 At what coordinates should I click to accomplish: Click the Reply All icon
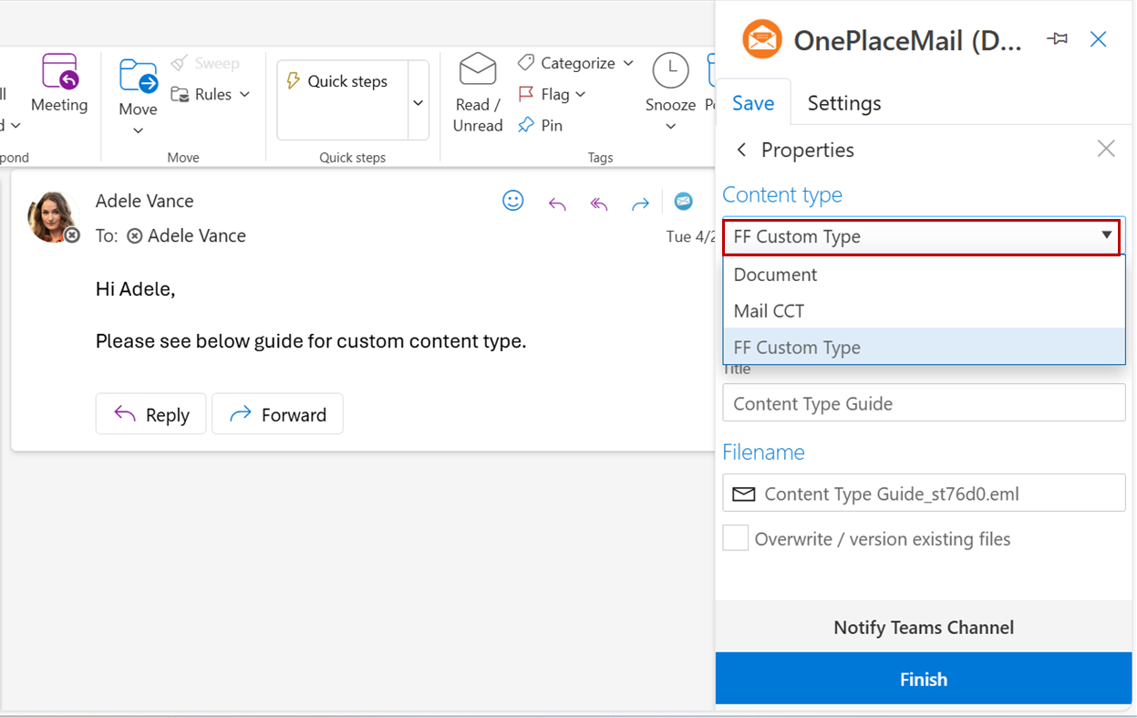click(599, 203)
